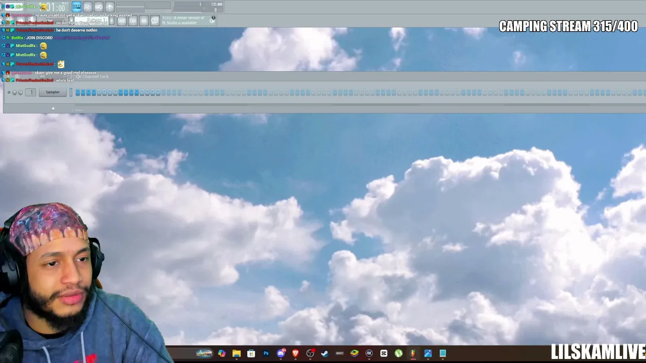
Task: Click the Sampler channel pan knob
Action: pos(15,92)
